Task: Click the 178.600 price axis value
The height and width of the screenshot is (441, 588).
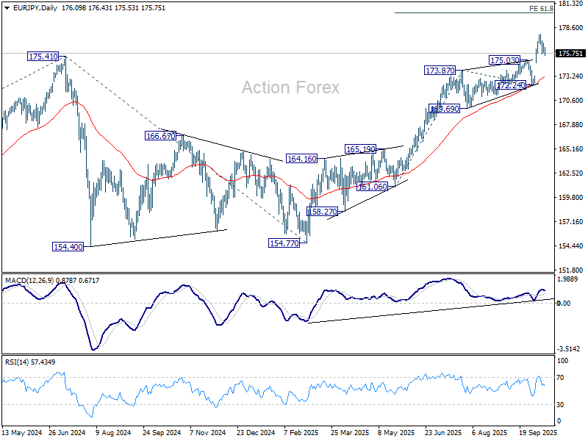Action: pyautogui.click(x=571, y=28)
